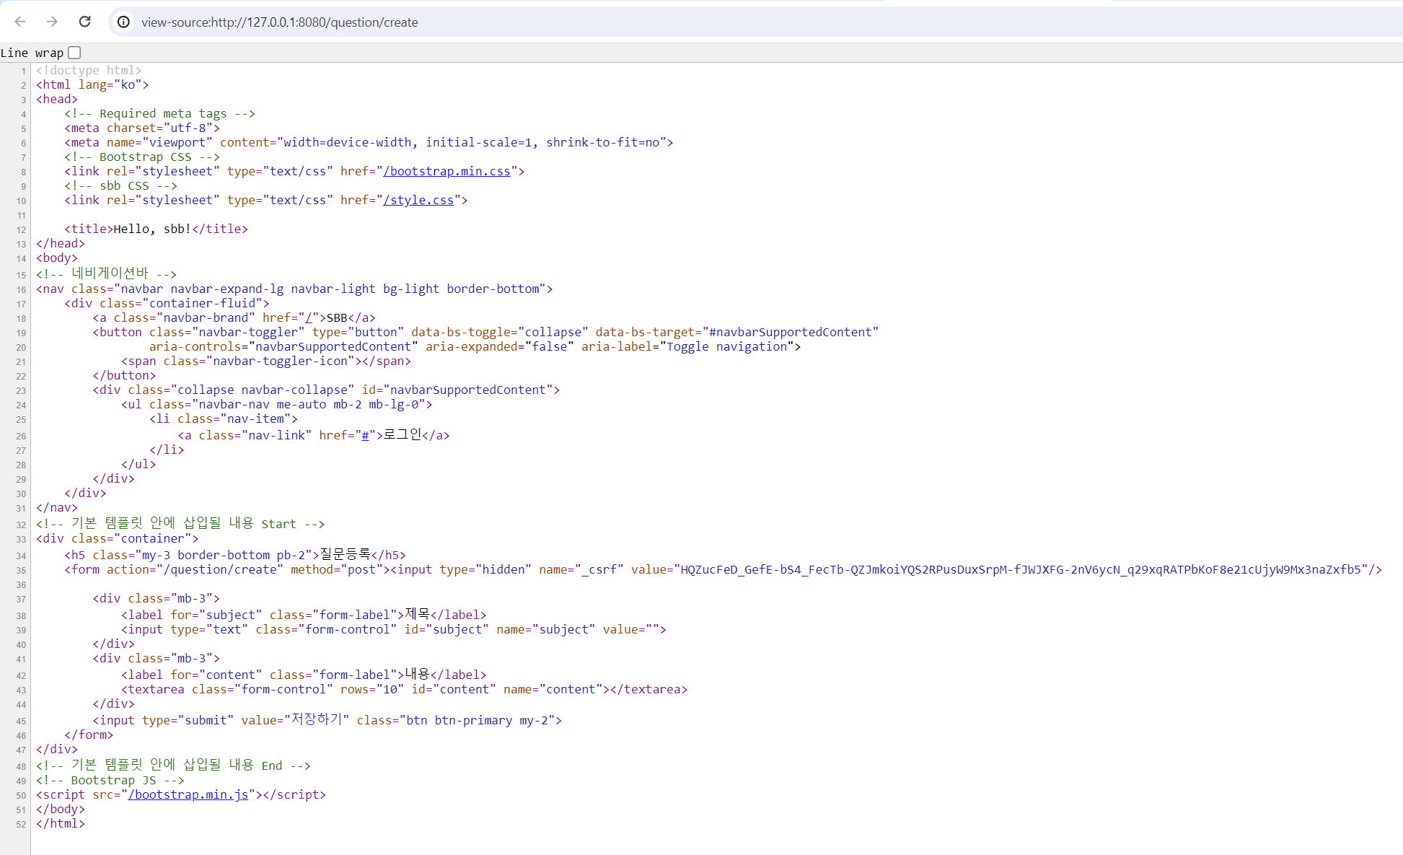Click the '_csrf' hidden input name
The height and width of the screenshot is (855, 1403).
click(599, 569)
